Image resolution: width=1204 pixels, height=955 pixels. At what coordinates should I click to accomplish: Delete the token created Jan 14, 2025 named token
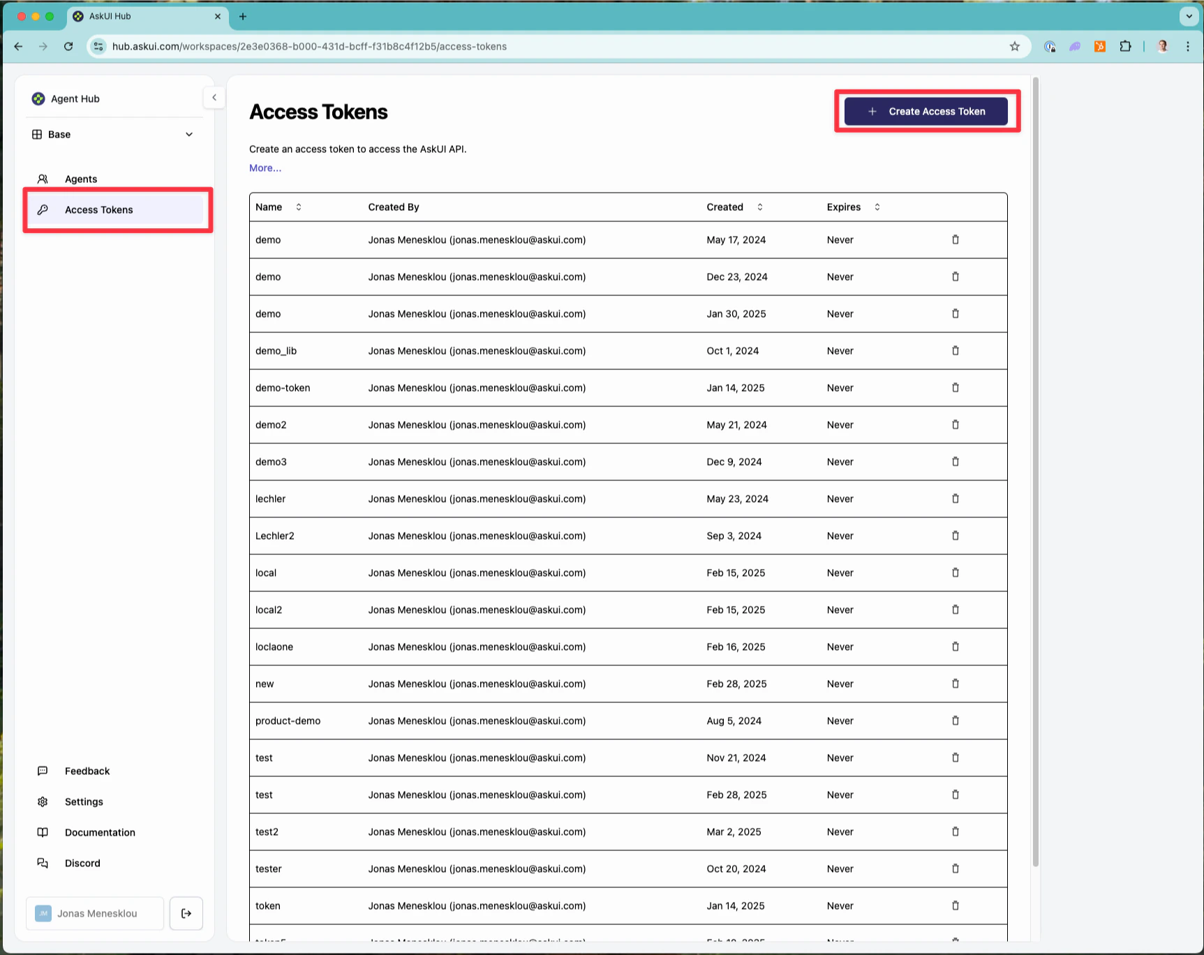[x=956, y=905]
